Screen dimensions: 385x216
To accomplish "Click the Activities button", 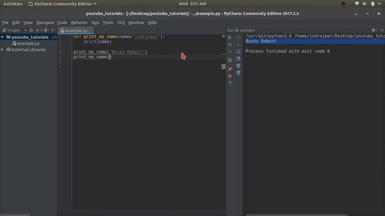I will 13,4.
